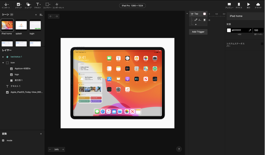Select the Jump response row
Viewport: 265px width, 155px height.
click(198, 20)
